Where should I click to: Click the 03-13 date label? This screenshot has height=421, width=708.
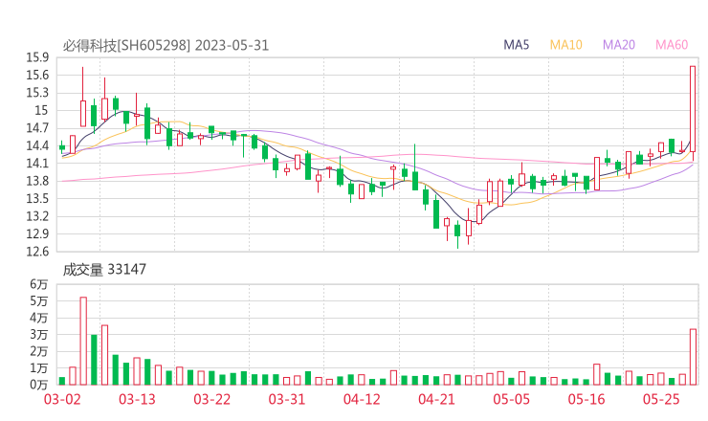[x=137, y=399]
